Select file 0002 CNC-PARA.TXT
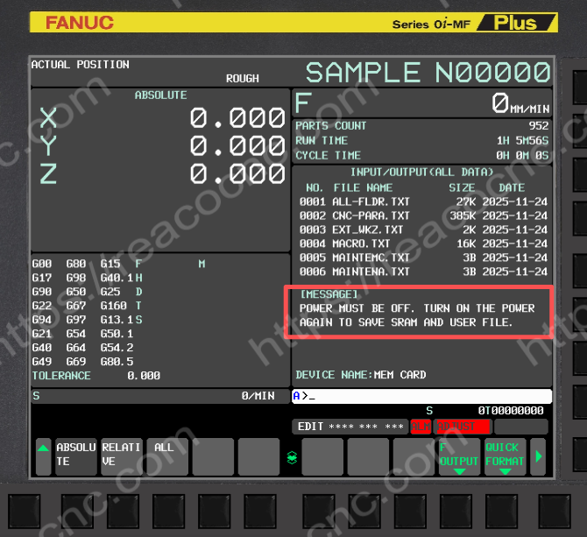 point(423,216)
